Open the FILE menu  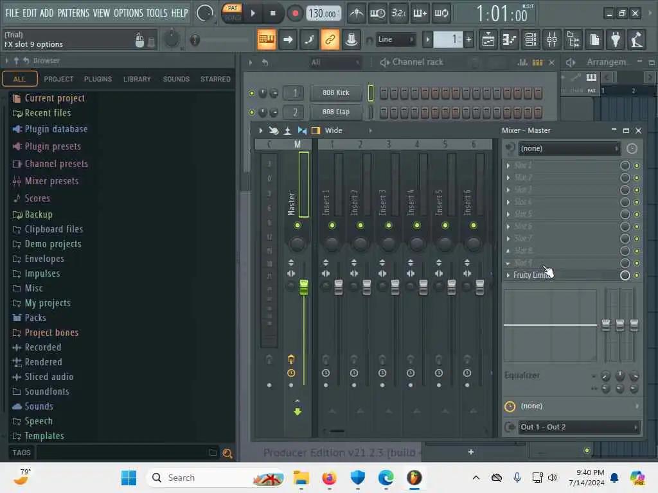point(12,13)
